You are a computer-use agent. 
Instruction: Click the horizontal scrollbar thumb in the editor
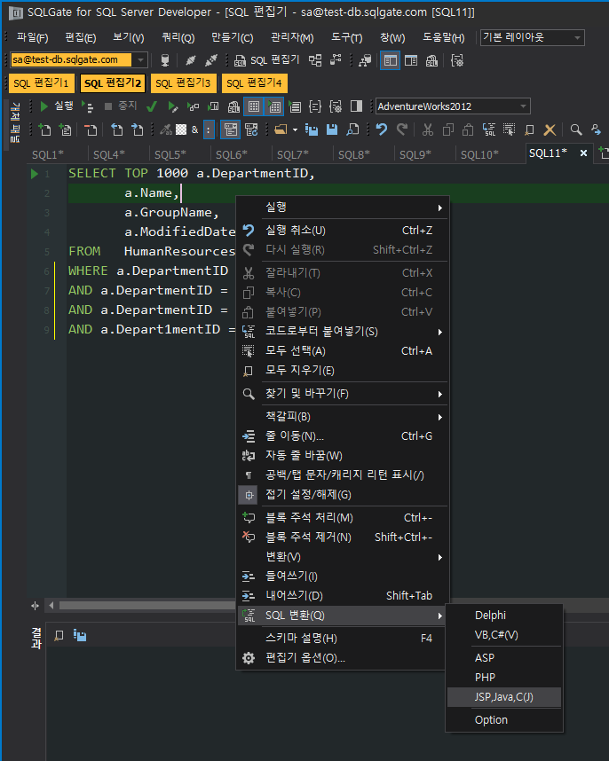pyautogui.click(x=147, y=605)
